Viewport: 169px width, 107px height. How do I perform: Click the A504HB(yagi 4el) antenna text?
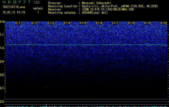(95, 13)
